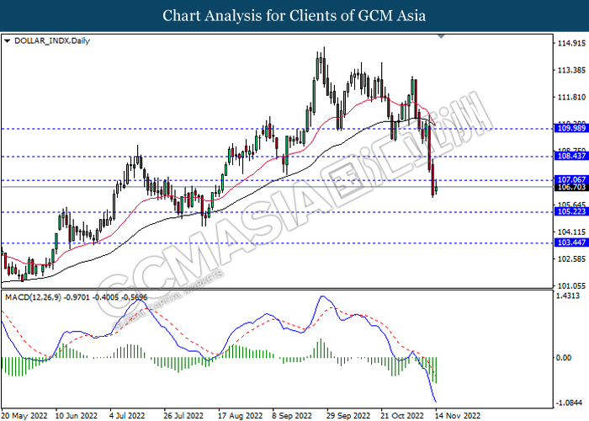Image resolution: width=589 pixels, height=421 pixels.
Task: Click the MACD -1.0844 scale value
Action: tap(570, 402)
